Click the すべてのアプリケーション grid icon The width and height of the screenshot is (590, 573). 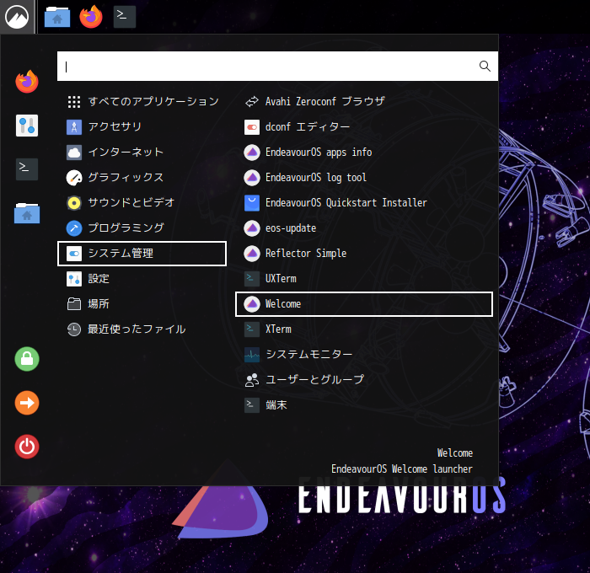tap(74, 102)
